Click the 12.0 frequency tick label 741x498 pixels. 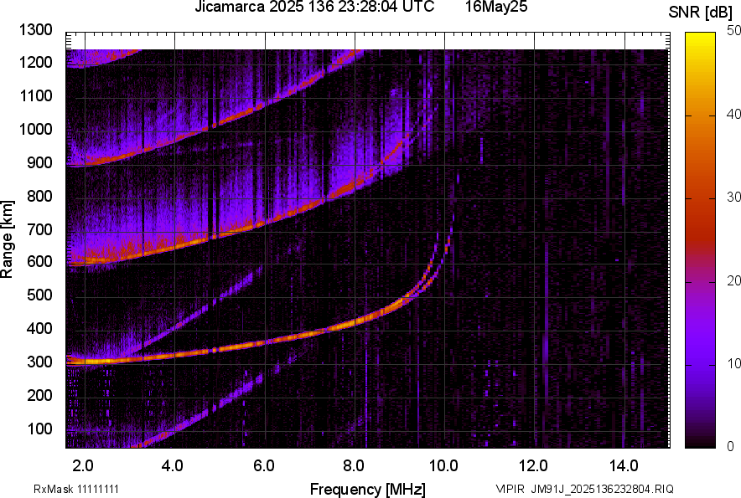pyautogui.click(x=534, y=466)
